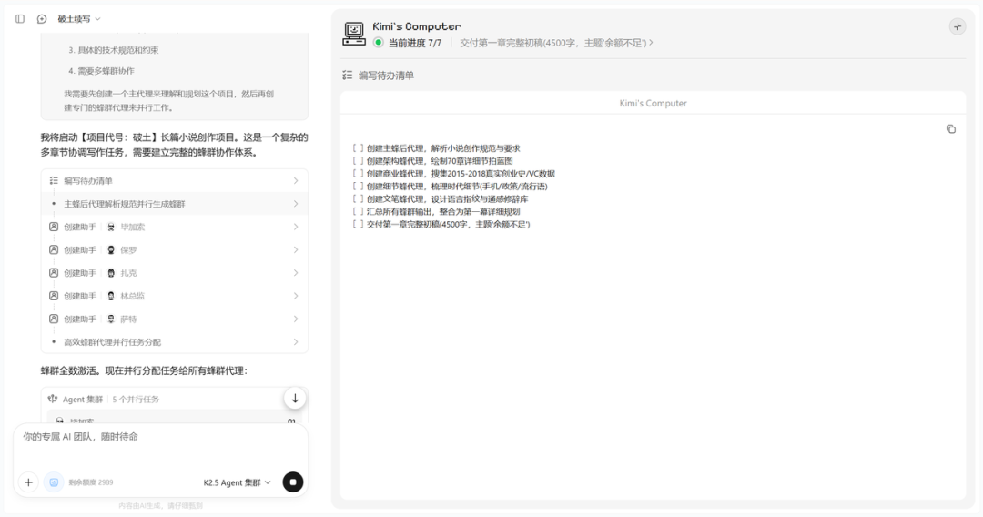Expand the 高效蜂群代理并行任务分配 row chevron
Viewport: 983px width, 517px height.
click(296, 341)
